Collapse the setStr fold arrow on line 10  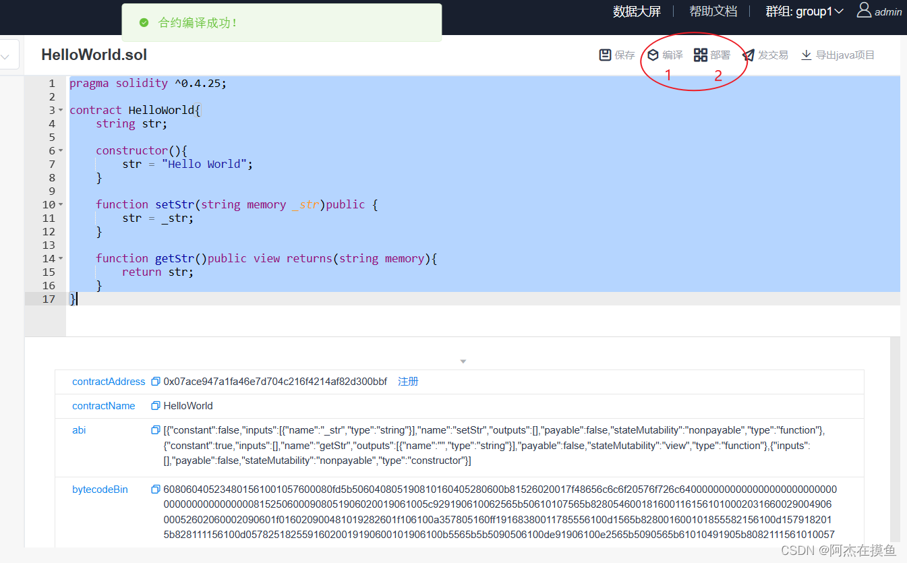point(61,204)
